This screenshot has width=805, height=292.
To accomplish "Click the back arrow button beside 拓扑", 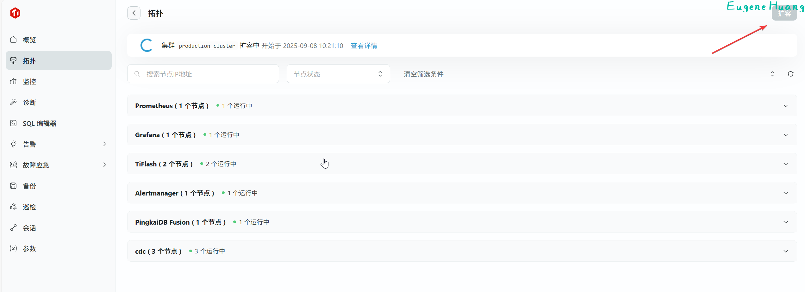I will pyautogui.click(x=134, y=13).
